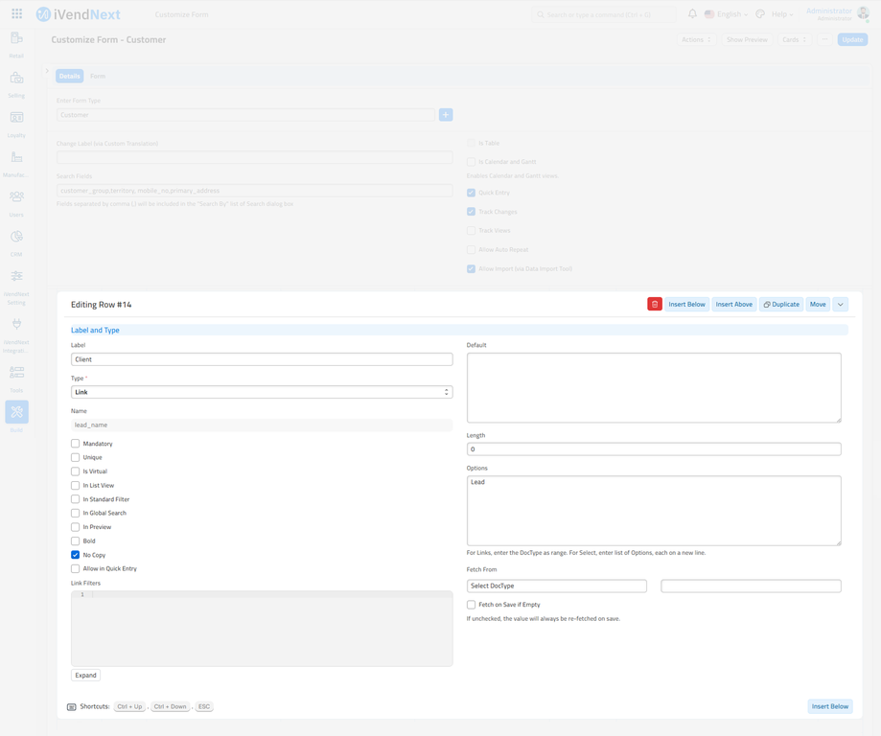Open the Select DocType dropdown under Fetch From
881x736 pixels.
(556, 586)
